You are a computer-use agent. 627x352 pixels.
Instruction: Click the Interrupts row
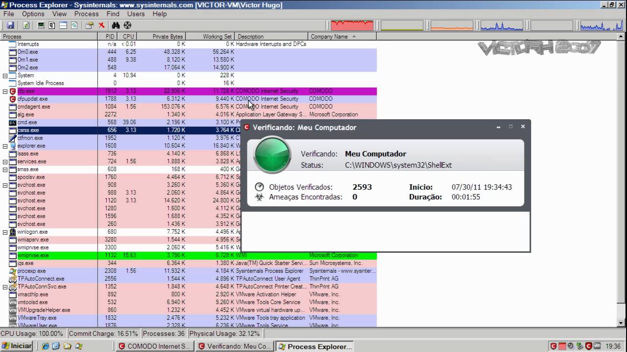pos(189,44)
